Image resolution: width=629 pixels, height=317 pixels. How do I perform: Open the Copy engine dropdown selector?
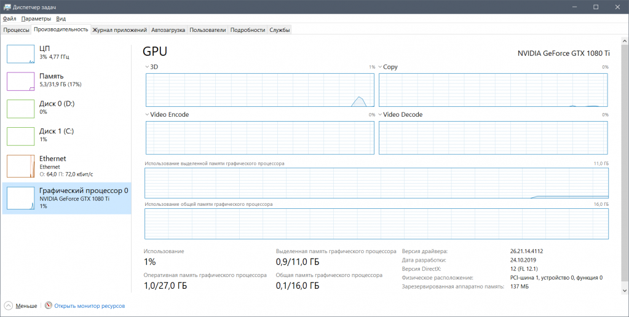tap(381, 67)
